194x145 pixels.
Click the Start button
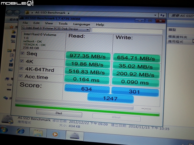[x=59, y=113]
